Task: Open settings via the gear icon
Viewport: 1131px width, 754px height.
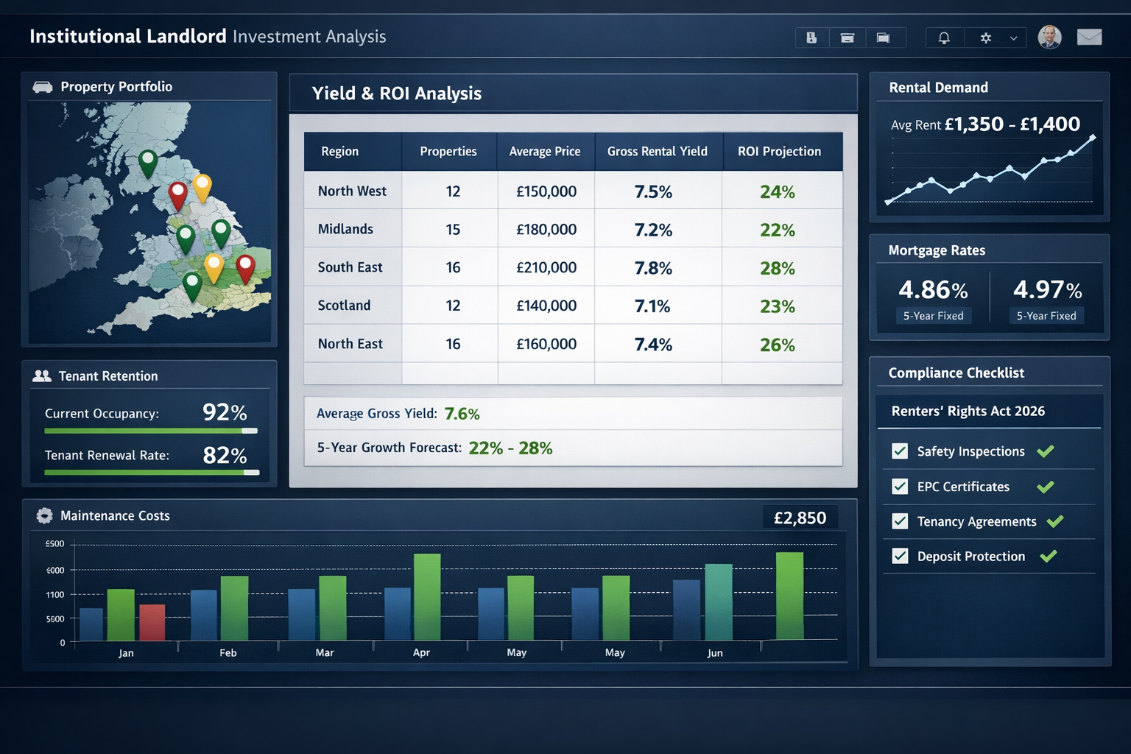Action: pyautogui.click(x=986, y=37)
